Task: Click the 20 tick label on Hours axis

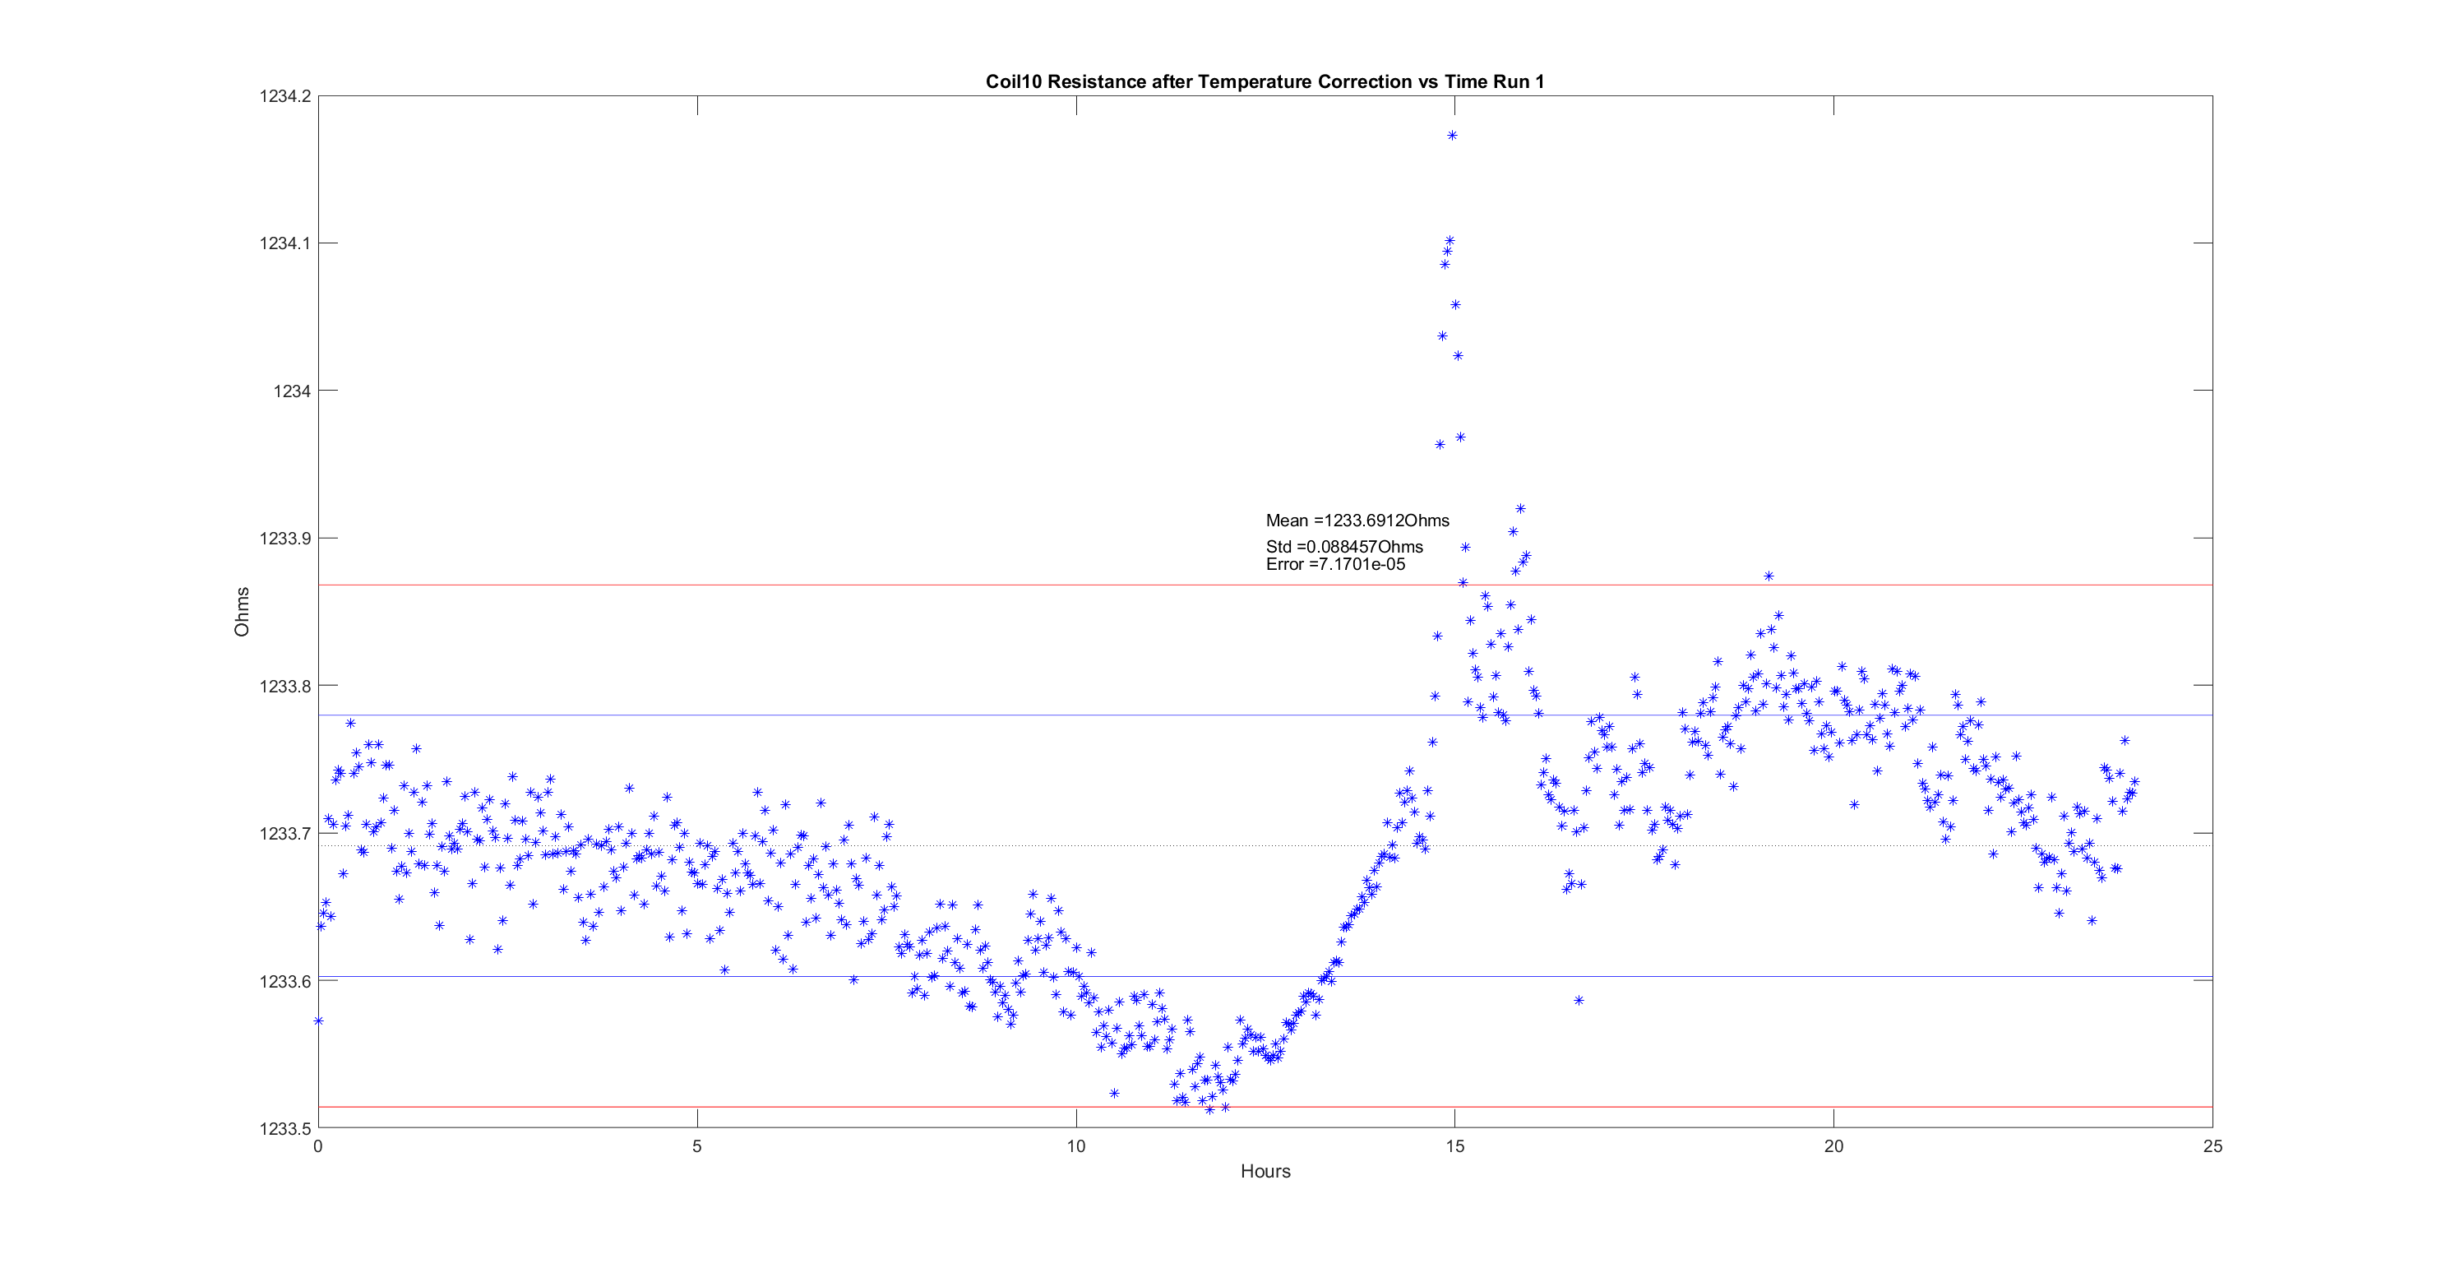Action: pos(1833,1146)
